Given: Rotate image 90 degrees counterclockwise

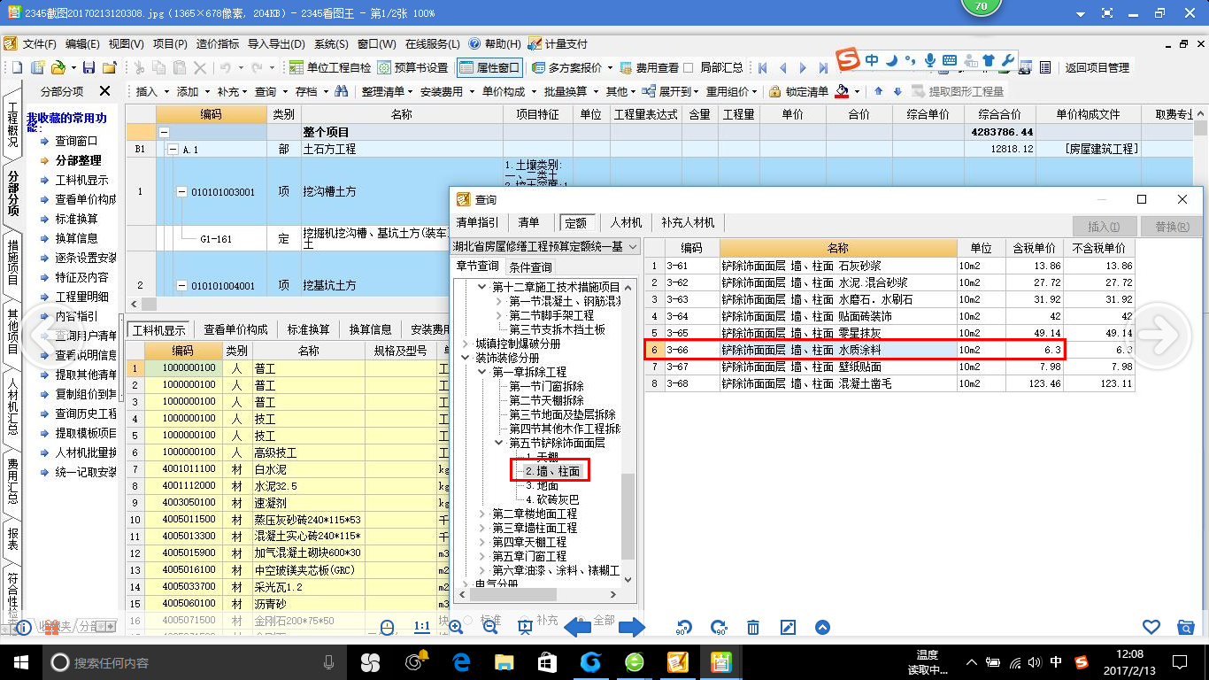Looking at the screenshot, I should point(684,627).
